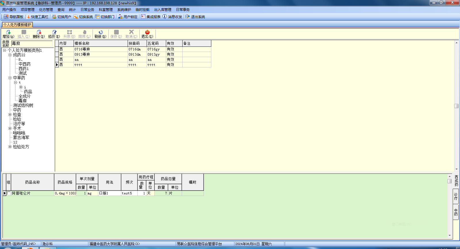Select the 测试结构树 tree item

(x=23, y=106)
